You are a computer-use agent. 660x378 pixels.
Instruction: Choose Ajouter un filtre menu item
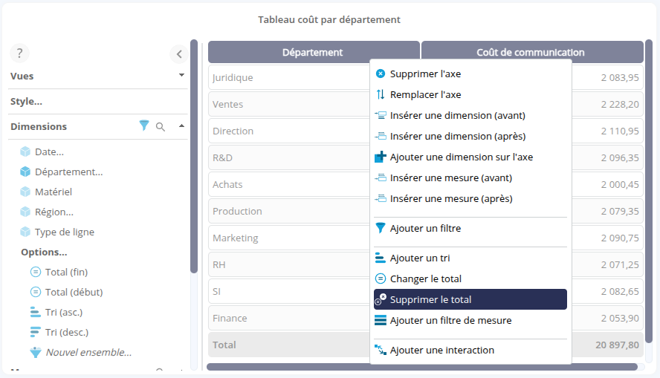coord(425,228)
